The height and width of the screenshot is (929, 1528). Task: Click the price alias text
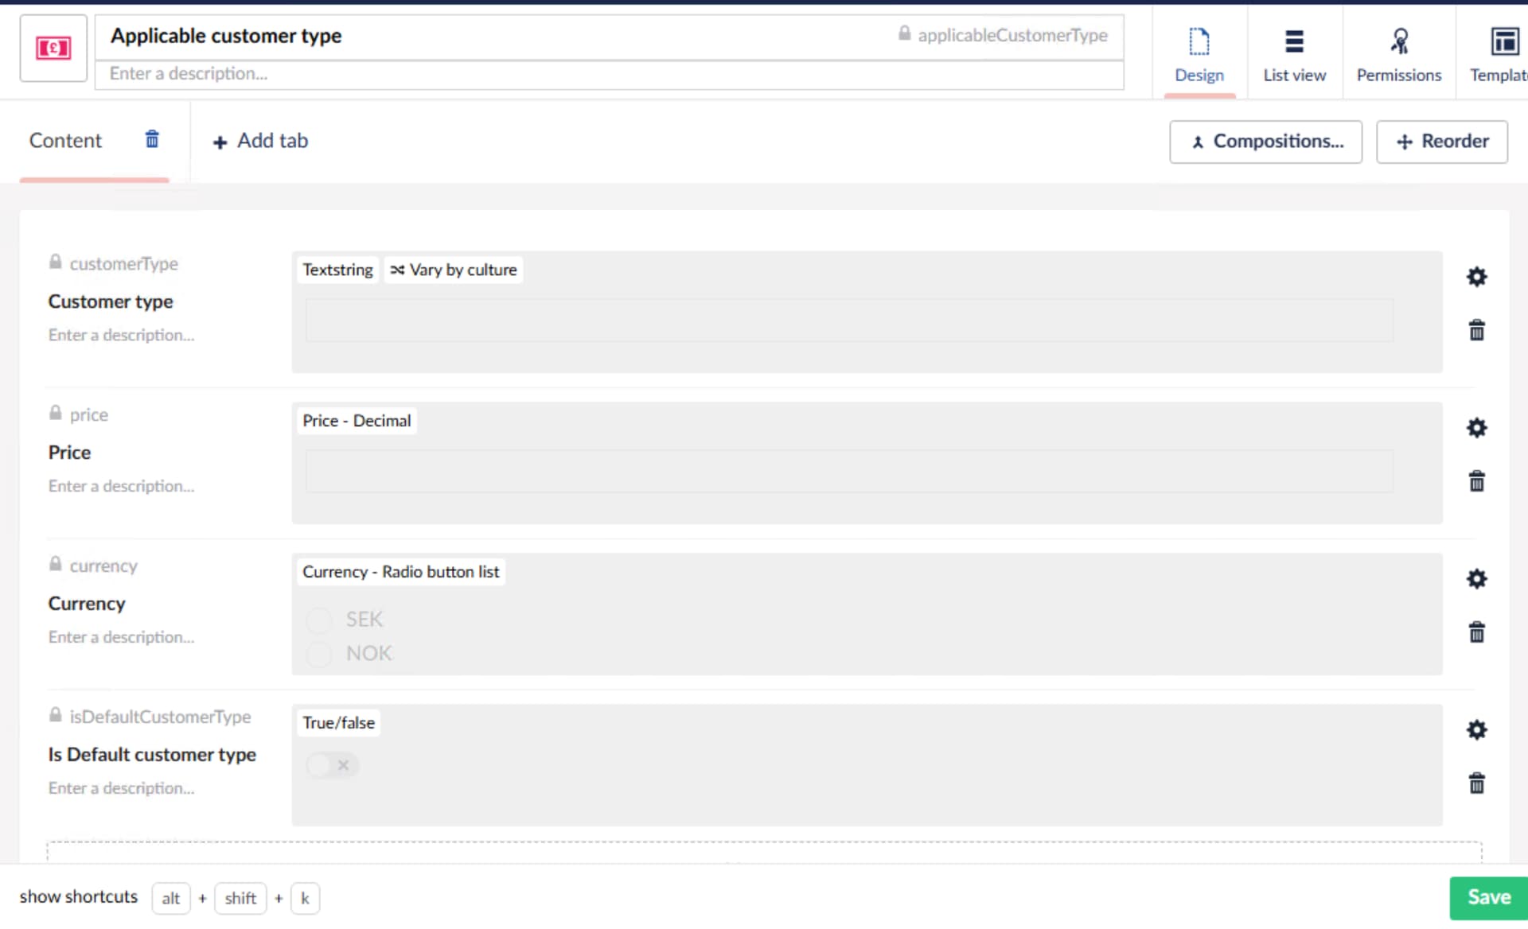click(89, 415)
